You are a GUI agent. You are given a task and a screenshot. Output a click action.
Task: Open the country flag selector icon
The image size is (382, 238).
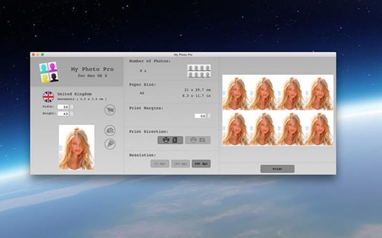pyautogui.click(x=110, y=110)
